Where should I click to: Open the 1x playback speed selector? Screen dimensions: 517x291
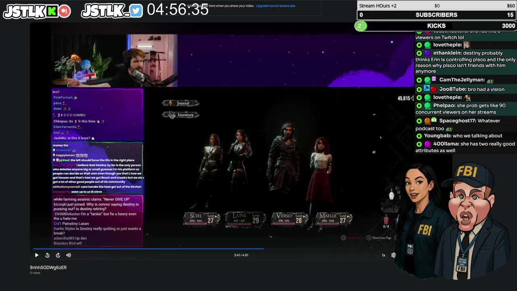(x=384, y=255)
